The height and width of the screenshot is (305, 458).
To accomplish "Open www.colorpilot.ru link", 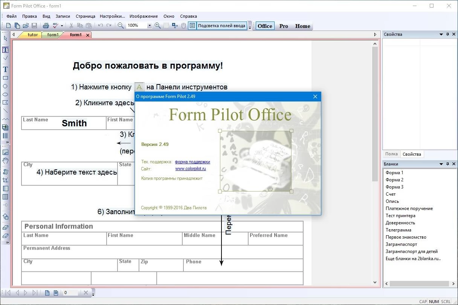I will coord(191,169).
